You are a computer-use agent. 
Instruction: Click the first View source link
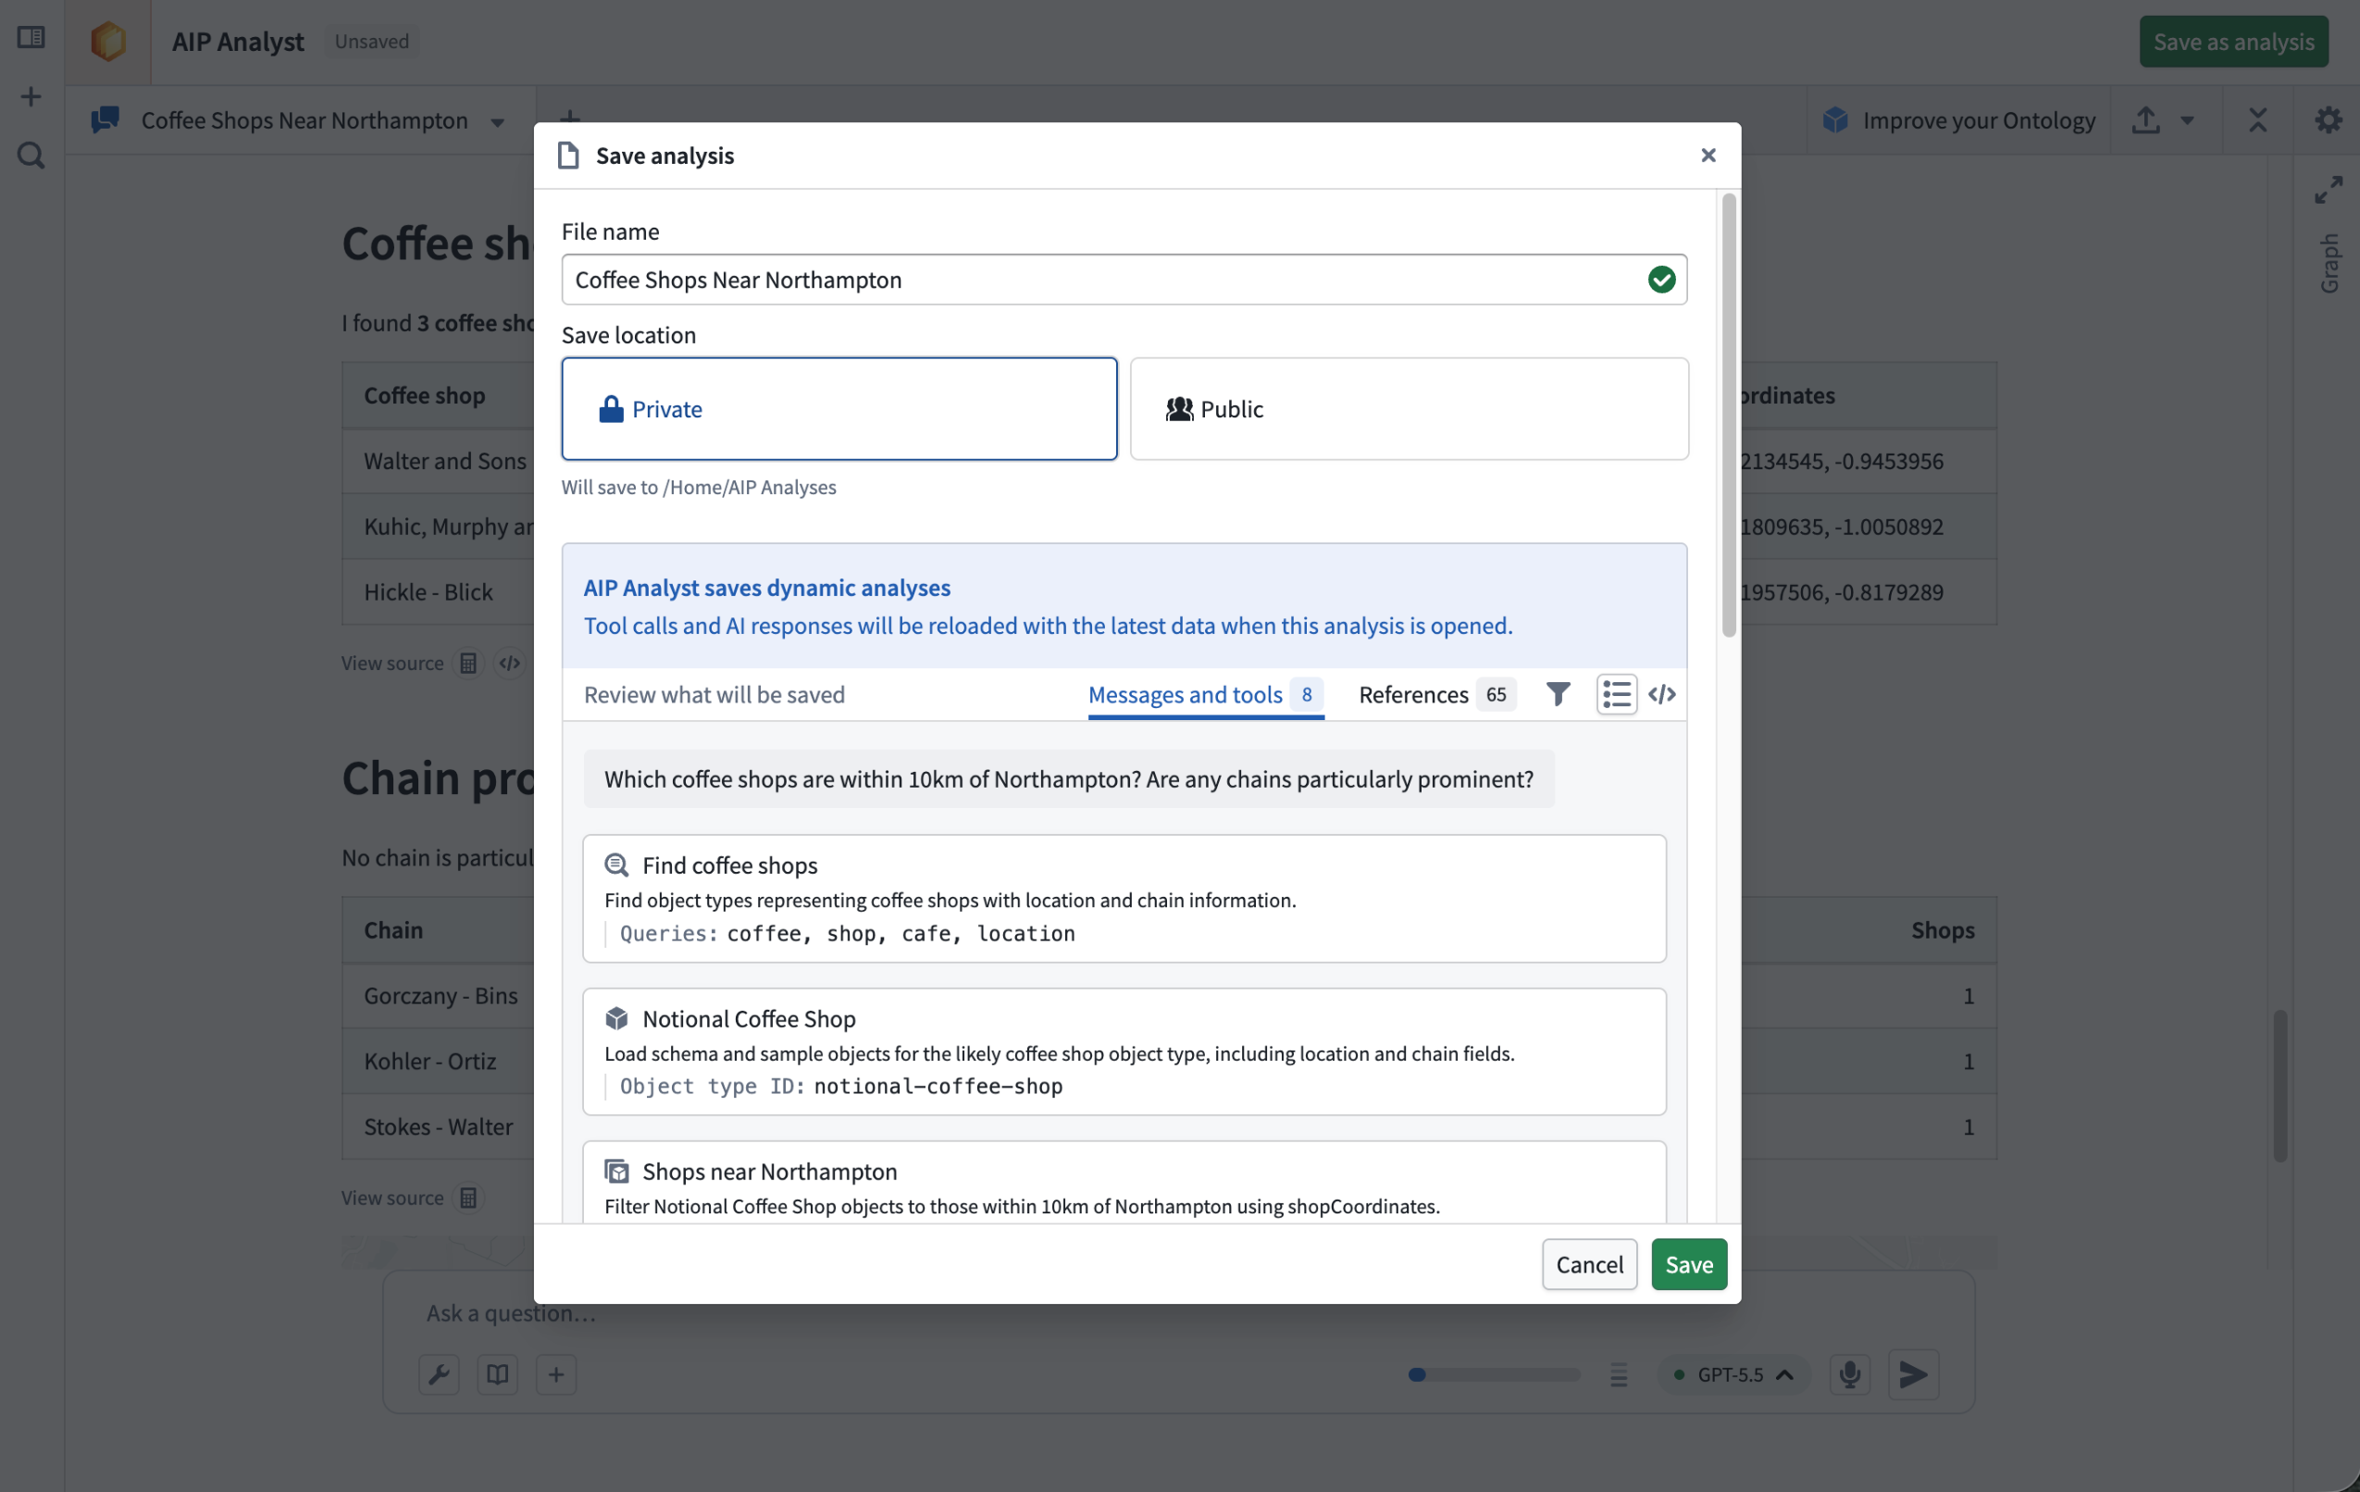point(392,664)
